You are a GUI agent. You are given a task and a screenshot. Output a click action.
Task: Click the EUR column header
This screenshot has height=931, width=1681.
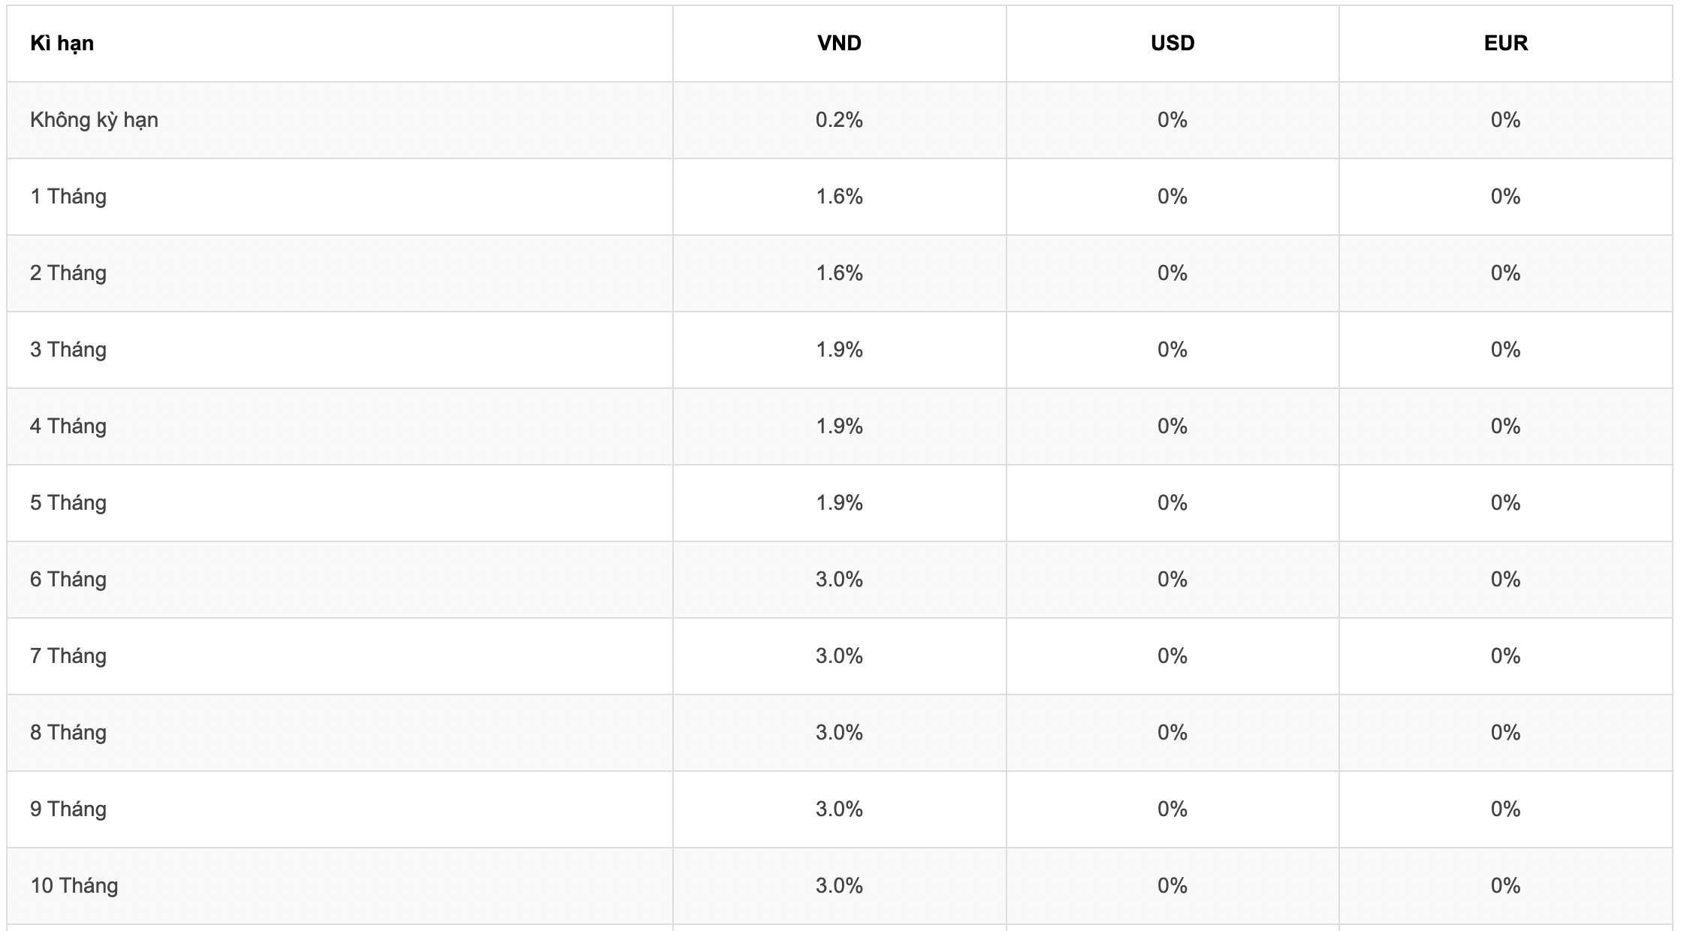click(x=1506, y=44)
